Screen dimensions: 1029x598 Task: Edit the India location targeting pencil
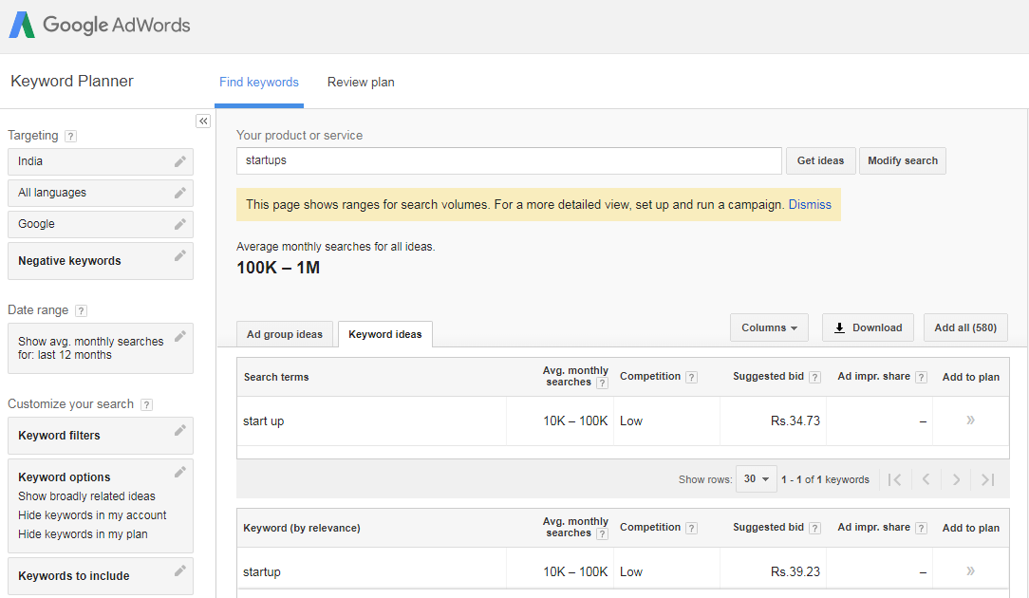[x=179, y=161]
